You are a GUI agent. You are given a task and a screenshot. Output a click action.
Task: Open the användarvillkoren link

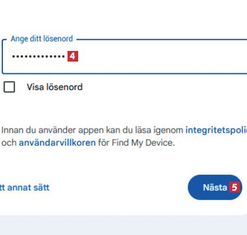(x=57, y=143)
